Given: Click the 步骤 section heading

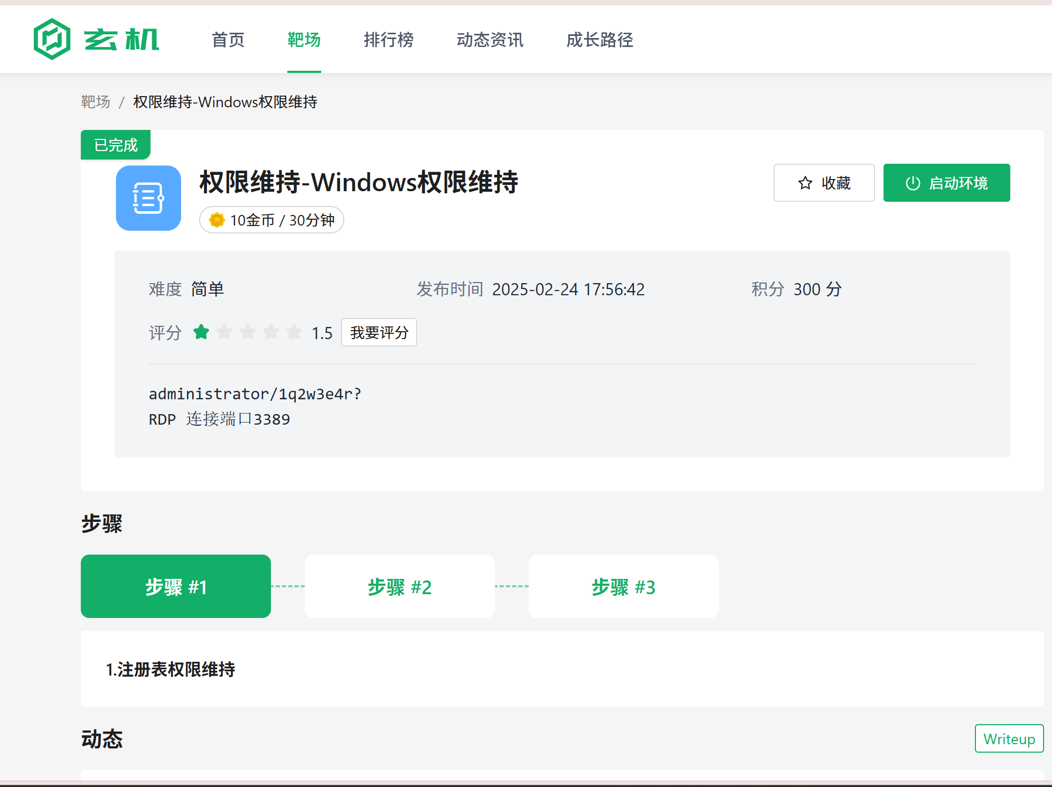Looking at the screenshot, I should [x=102, y=523].
